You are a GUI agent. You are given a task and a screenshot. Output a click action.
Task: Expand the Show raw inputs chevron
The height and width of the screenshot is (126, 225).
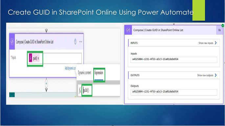pyautogui.click(x=216, y=43)
